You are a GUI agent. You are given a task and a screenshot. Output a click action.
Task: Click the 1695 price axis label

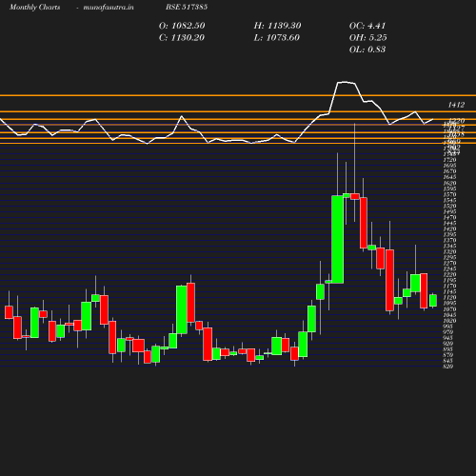(449, 166)
